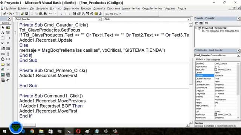Select the Enabled property row
The height and width of the screenshot is (135, 241).
click(x=216, y=97)
